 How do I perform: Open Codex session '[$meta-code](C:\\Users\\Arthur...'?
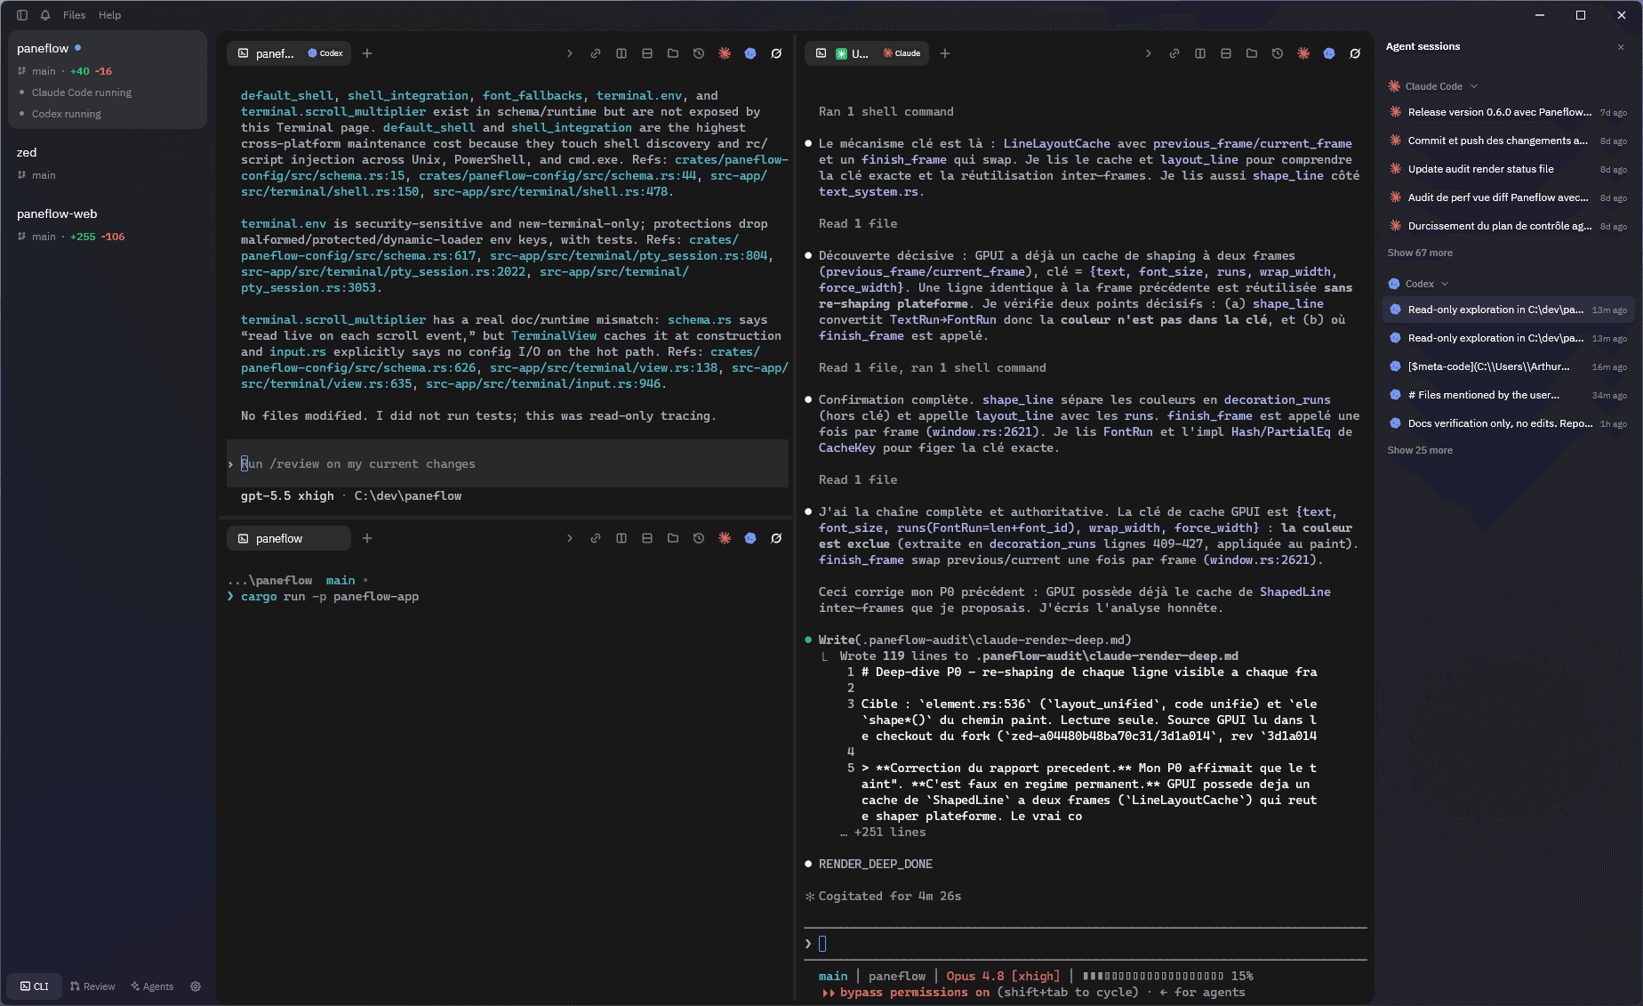pos(1508,366)
